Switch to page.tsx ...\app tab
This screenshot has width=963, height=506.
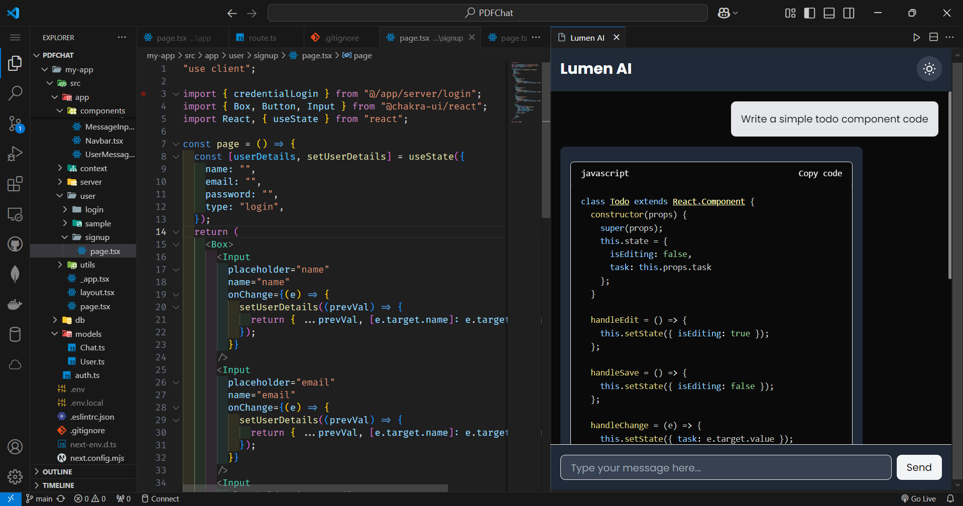coord(183,38)
